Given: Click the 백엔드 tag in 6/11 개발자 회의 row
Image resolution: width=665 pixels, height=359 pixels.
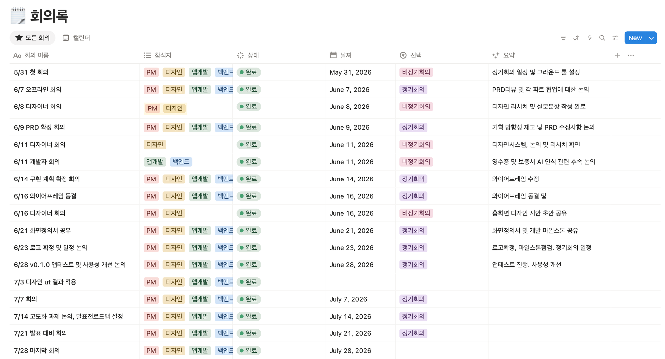Looking at the screenshot, I should pyautogui.click(x=181, y=162).
